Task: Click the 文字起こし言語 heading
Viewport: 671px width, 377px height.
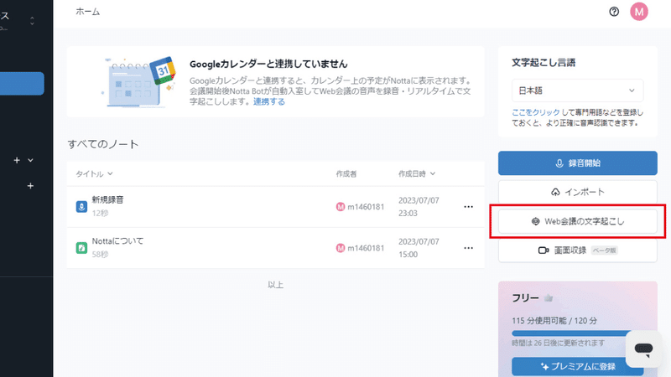Action: 544,62
